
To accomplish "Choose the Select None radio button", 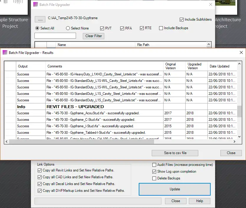I will point(68,28).
